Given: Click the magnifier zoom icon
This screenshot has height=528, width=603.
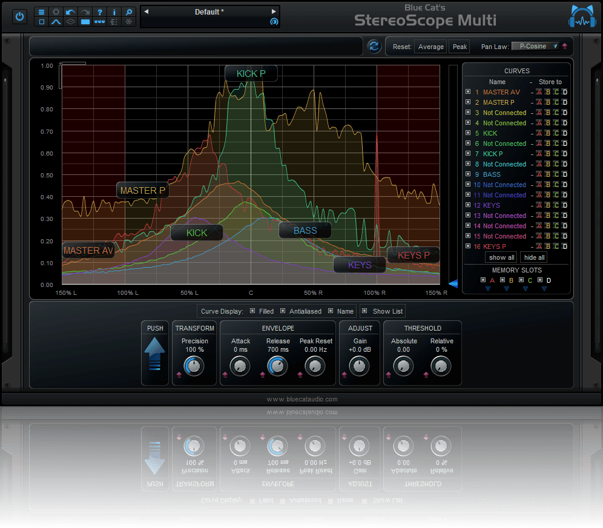Looking at the screenshot, I should (128, 12).
